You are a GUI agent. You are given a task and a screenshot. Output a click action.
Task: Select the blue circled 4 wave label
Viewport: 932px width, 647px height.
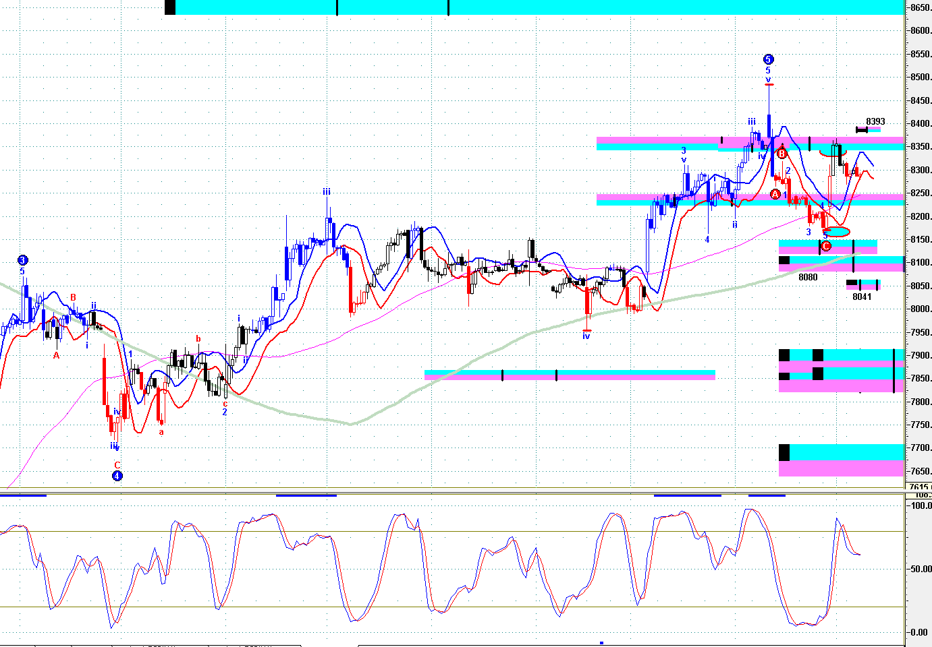pyautogui.click(x=117, y=476)
